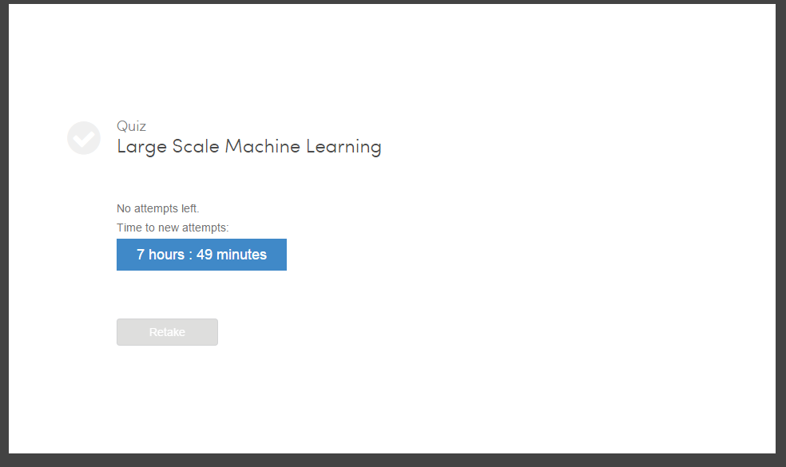Viewport: 786px width, 467px height.
Task: Click the Large Scale Machine Learning title
Action: (249, 147)
